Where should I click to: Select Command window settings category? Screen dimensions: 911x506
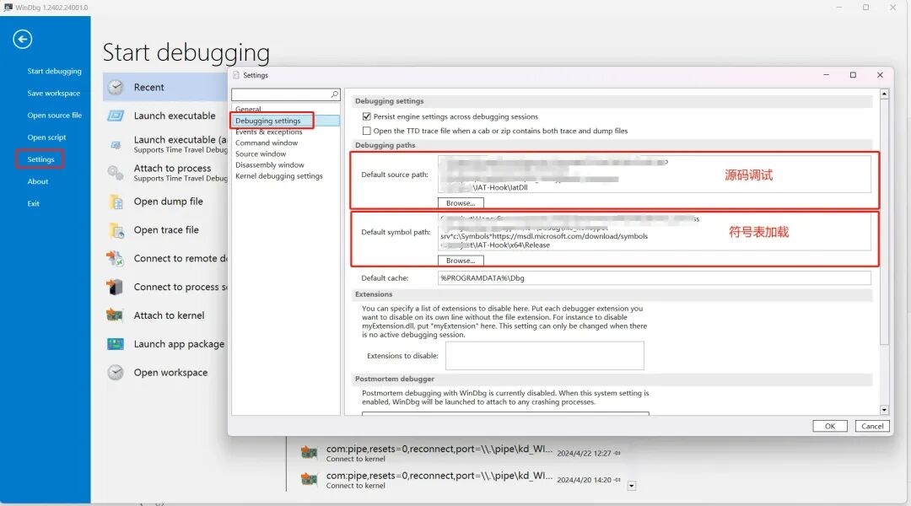click(266, 143)
